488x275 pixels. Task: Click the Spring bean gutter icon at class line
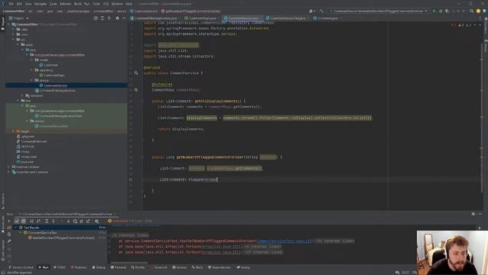pyautogui.click(x=136, y=73)
